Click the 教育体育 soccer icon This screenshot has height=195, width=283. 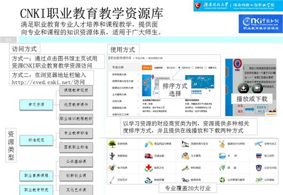click(x=185, y=180)
